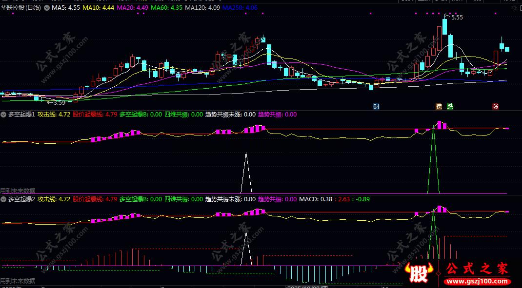The width and height of the screenshot is (522, 288).
Task: Click the diamond icon at the chart's top right
Action: coord(514,8)
